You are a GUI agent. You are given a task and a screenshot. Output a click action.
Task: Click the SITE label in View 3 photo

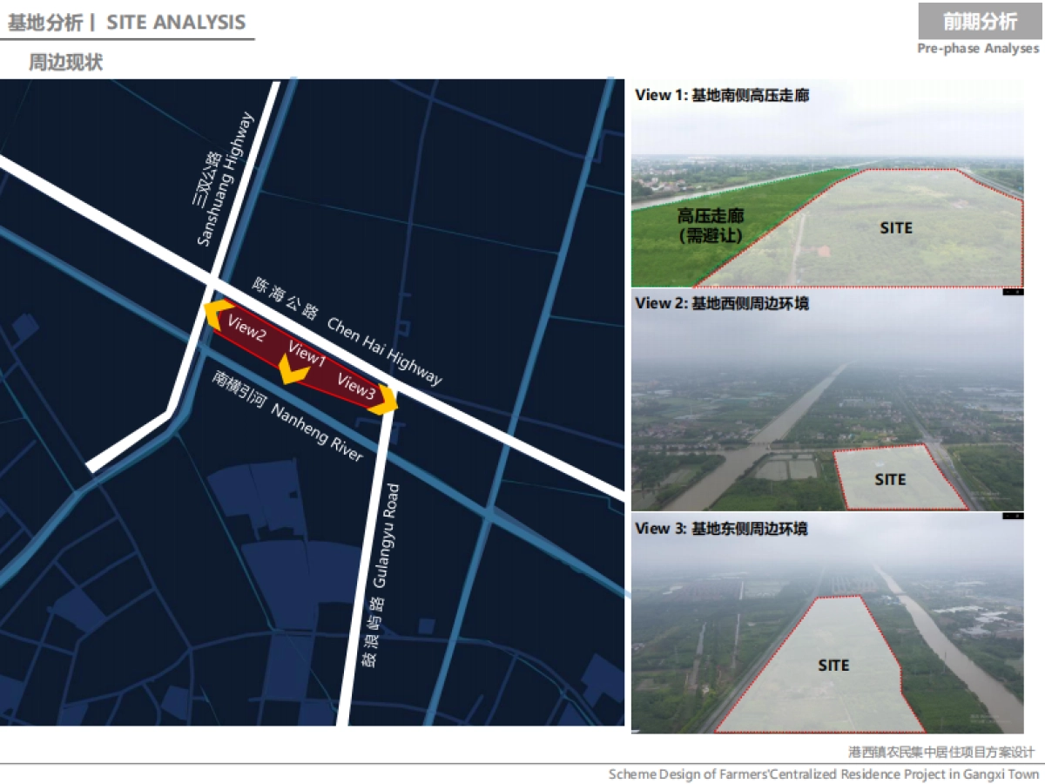[833, 665]
